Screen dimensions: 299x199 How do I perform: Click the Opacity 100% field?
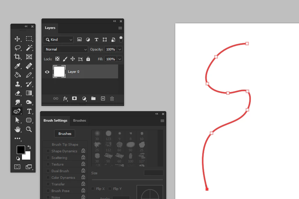tap(110, 49)
